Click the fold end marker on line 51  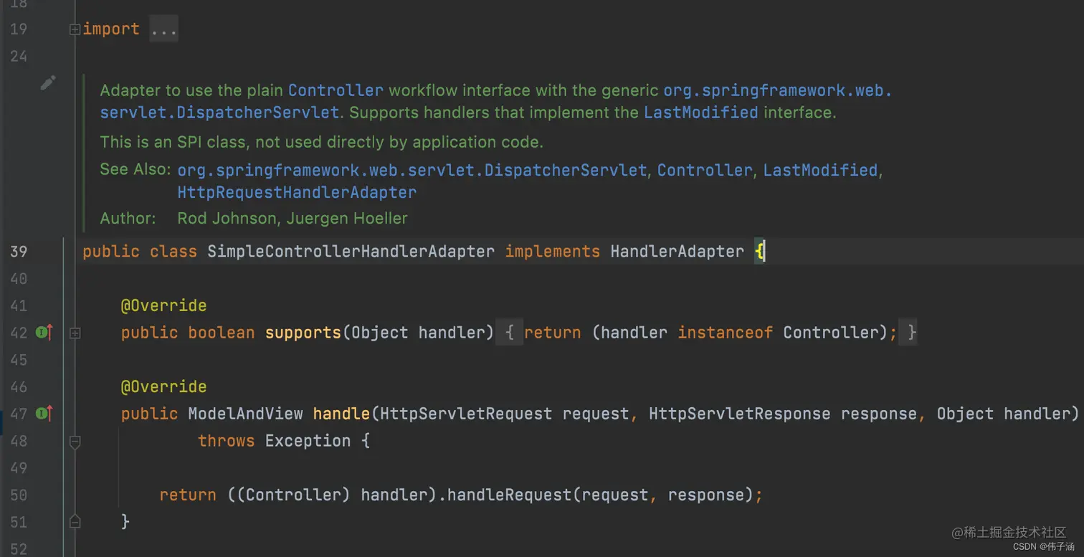(x=75, y=521)
